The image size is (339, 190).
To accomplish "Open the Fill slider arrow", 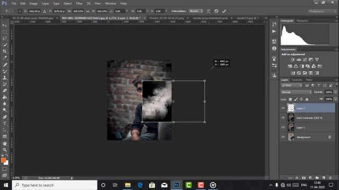I will 335,99.
